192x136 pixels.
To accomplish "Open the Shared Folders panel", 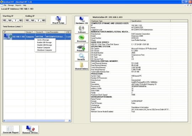I will coord(81,66).
